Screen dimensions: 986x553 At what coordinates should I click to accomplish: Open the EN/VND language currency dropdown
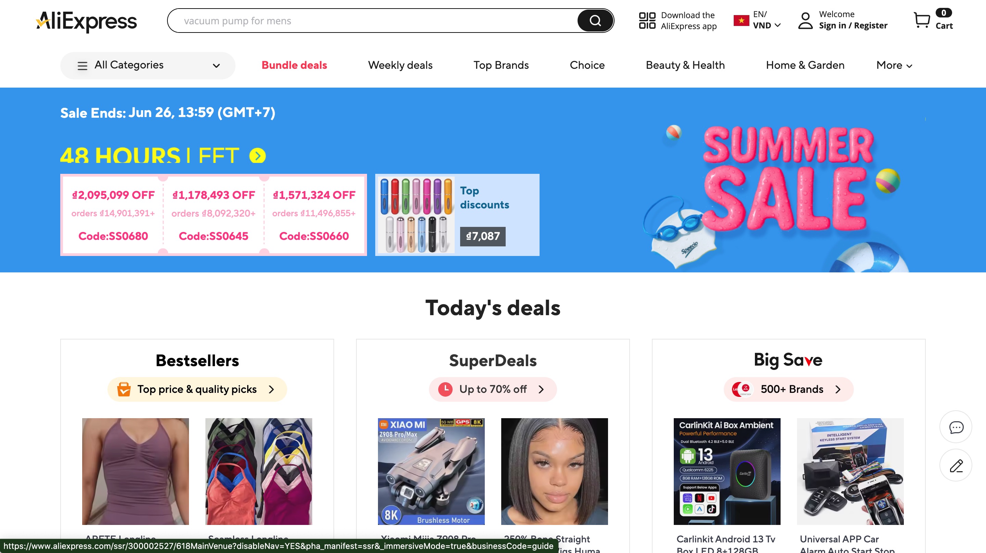click(767, 20)
